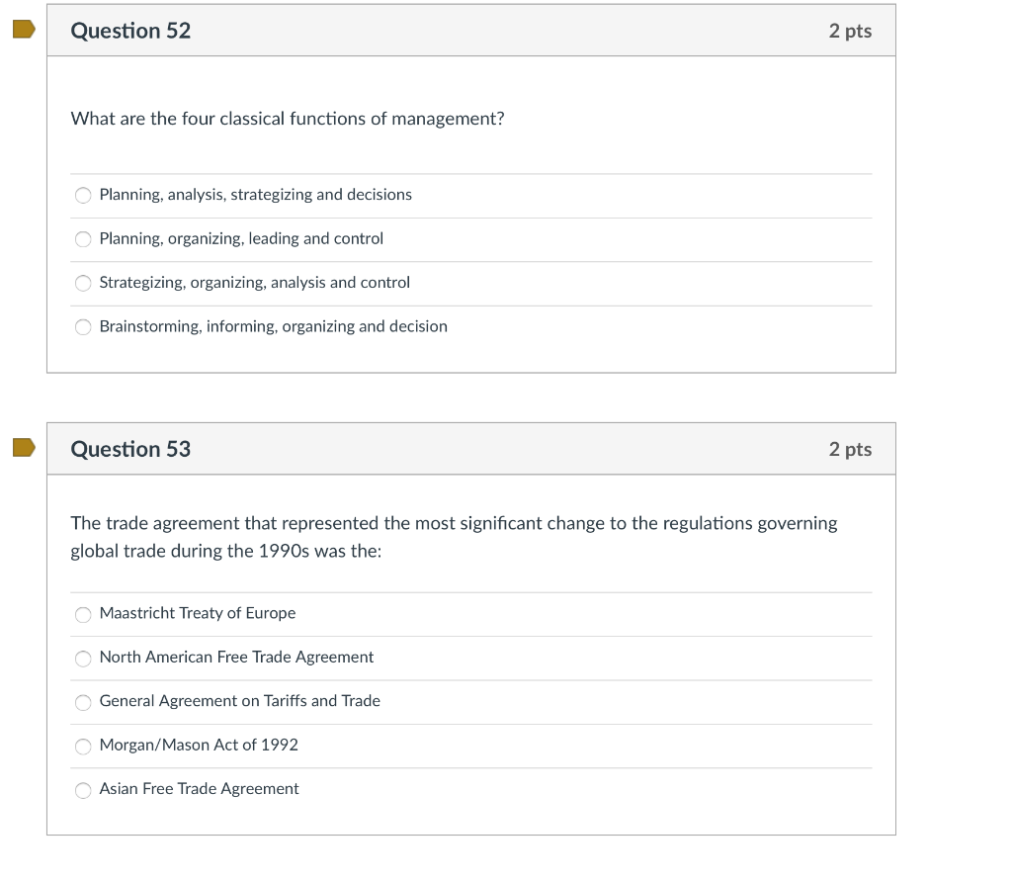Click the Maastricht Treaty answer text

(x=197, y=613)
